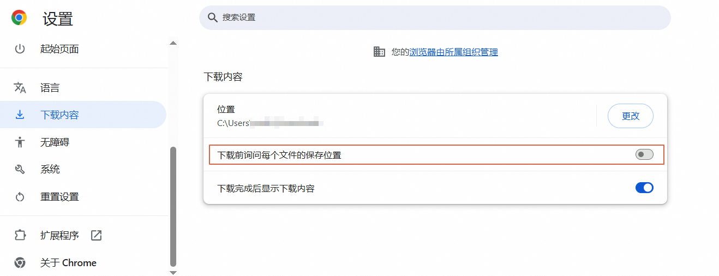The width and height of the screenshot is (719, 276).
Task: Click the reset icon for 重置设置
Action: point(20,197)
